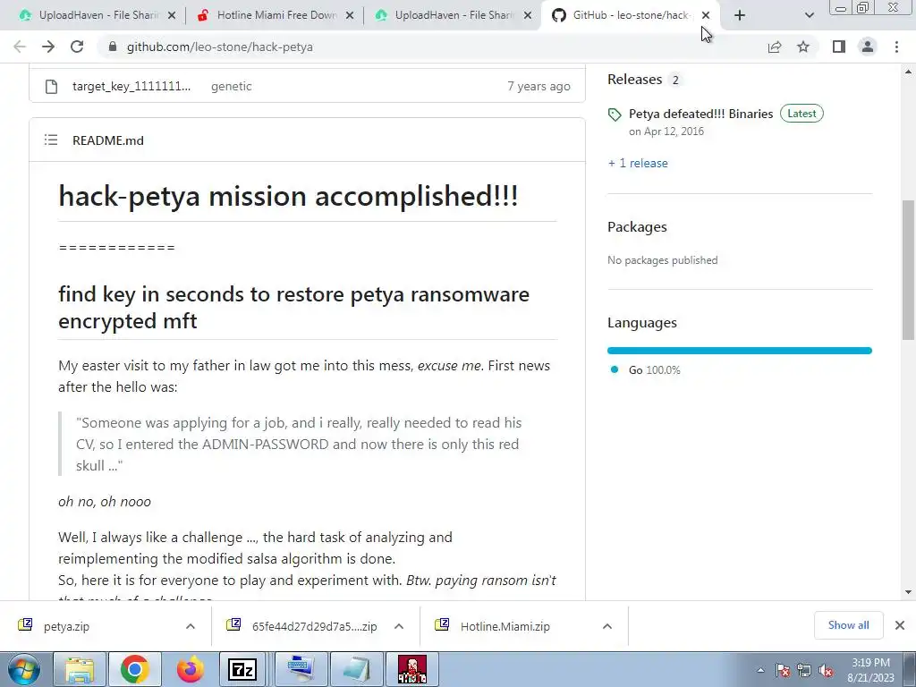Viewport: 916px width, 687px height.
Task: Close the GitHub tab
Action: point(706,16)
